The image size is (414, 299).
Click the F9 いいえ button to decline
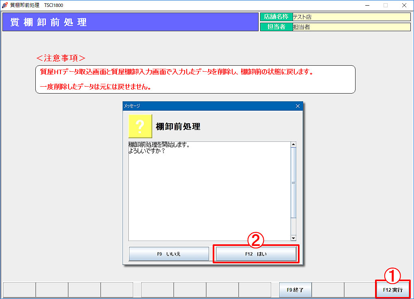[168, 253]
